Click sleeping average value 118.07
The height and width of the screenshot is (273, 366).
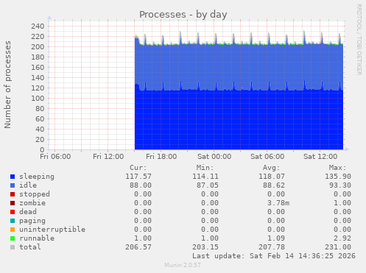(272, 177)
